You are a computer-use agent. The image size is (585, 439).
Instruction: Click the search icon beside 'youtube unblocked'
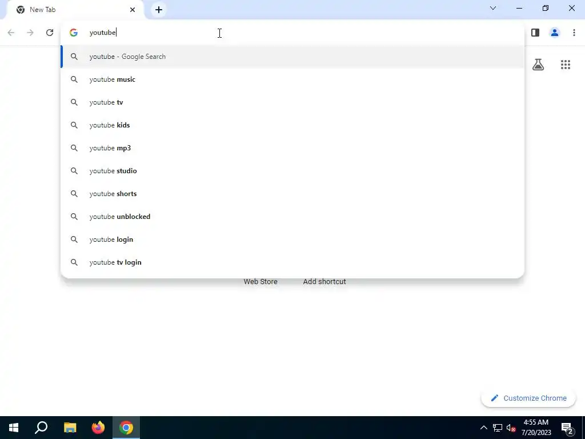74,217
